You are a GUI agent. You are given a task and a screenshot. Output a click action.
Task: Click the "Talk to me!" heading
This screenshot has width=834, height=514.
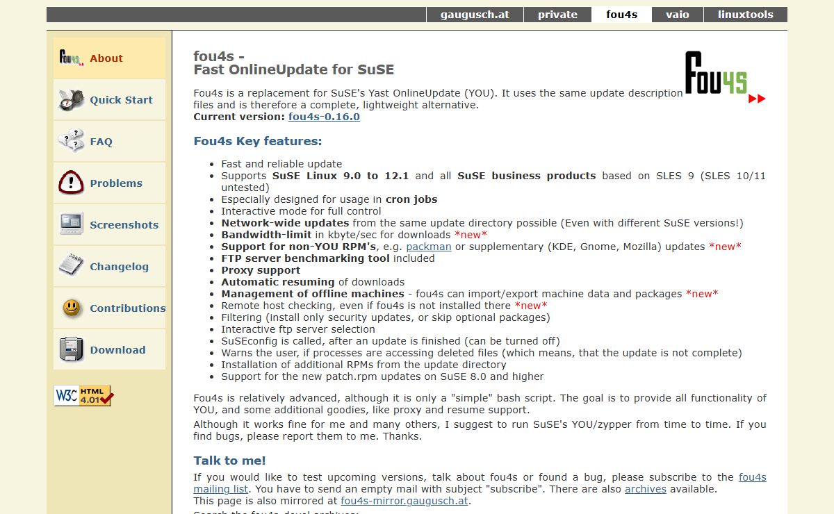(x=230, y=461)
